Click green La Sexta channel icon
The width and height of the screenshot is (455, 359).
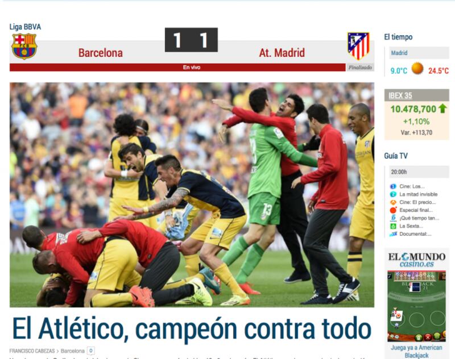pyautogui.click(x=393, y=226)
